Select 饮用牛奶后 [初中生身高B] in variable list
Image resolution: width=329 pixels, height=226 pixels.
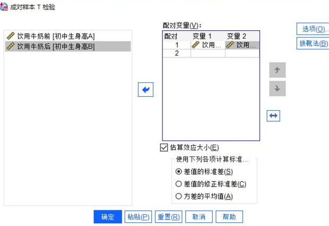click(x=68, y=46)
